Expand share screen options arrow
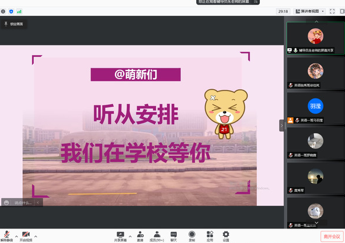345x243 pixels. (x=130, y=237)
